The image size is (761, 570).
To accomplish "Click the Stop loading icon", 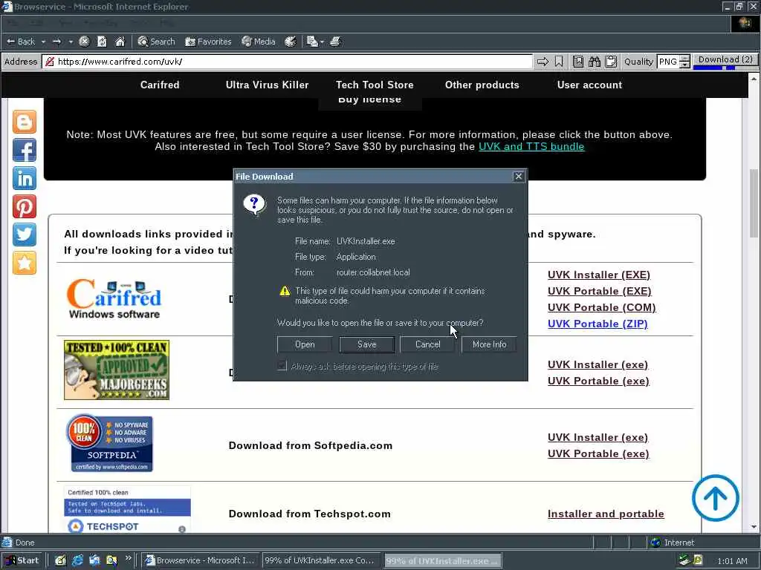I will tap(84, 42).
